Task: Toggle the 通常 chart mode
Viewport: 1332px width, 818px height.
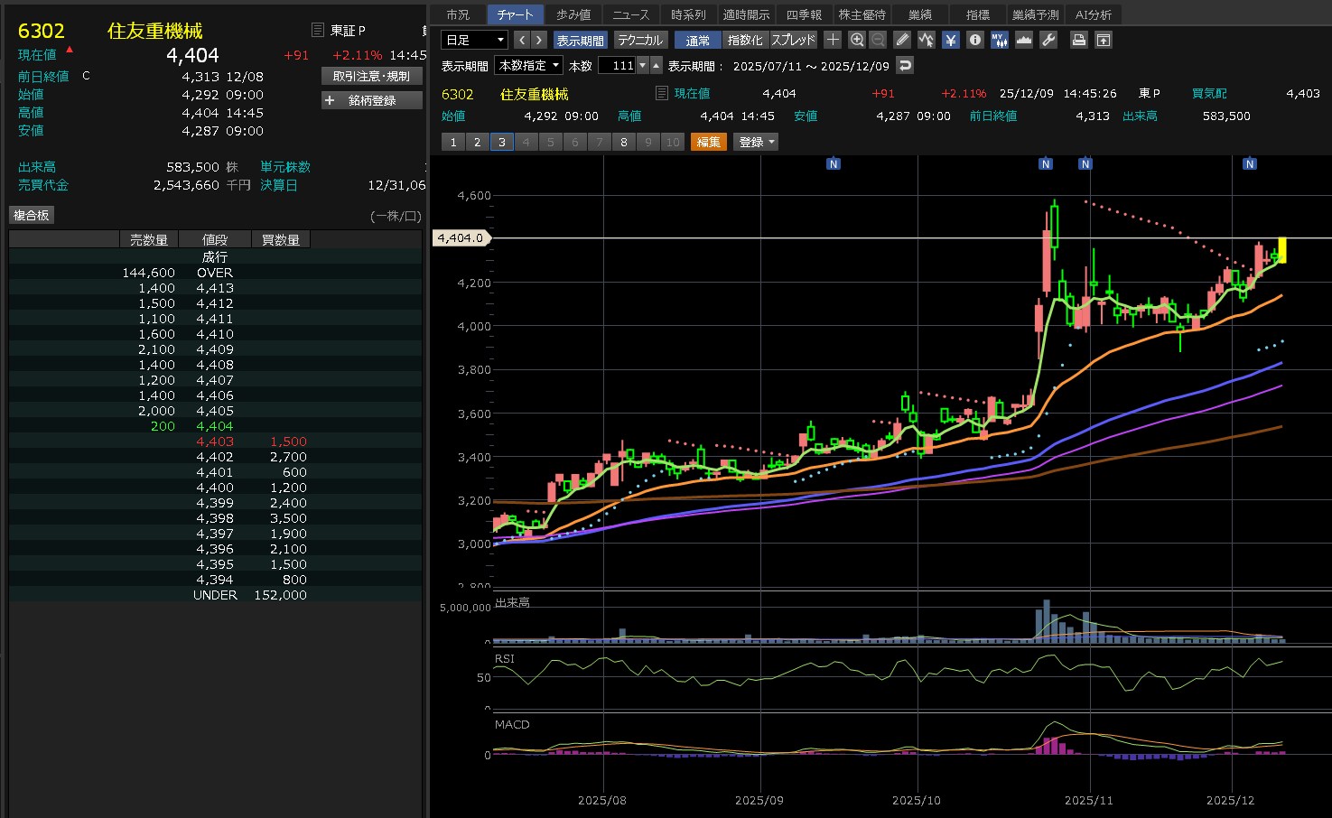Action: 697,40
